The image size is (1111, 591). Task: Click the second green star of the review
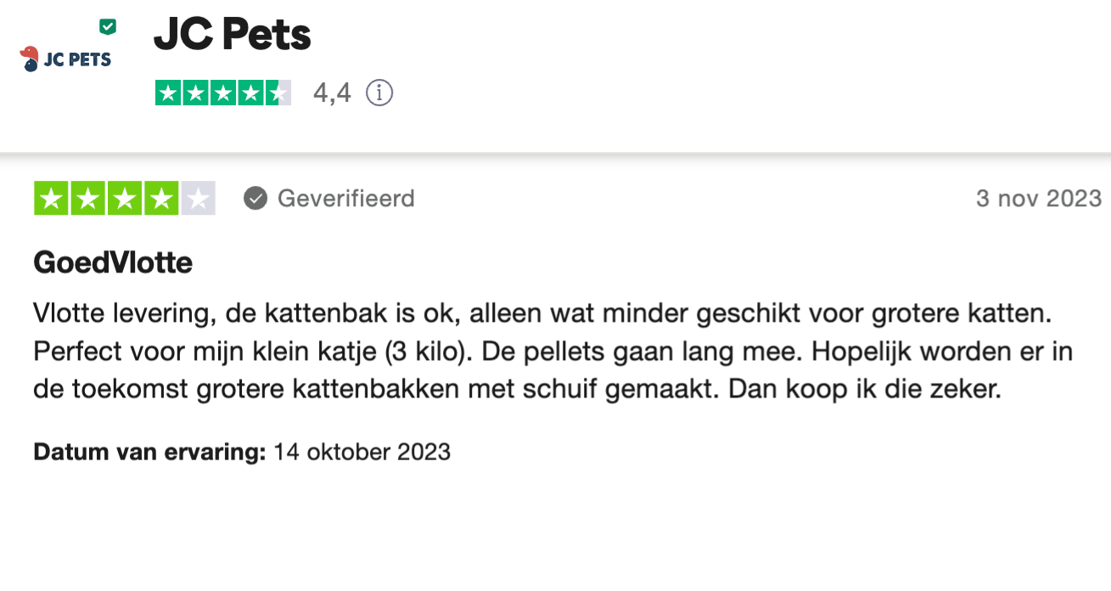point(87,199)
